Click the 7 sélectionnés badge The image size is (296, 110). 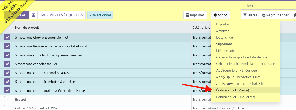tap(100, 15)
